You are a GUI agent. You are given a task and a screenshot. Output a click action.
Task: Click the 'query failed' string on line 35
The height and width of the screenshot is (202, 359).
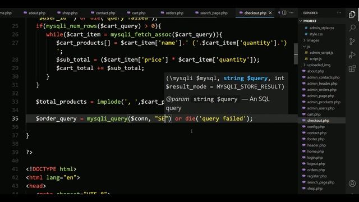click(x=223, y=118)
